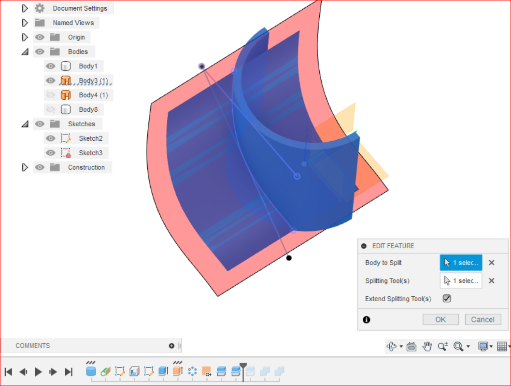Cancel the Edit Feature dialog
Viewport: 511px width, 386px height.
483,319
